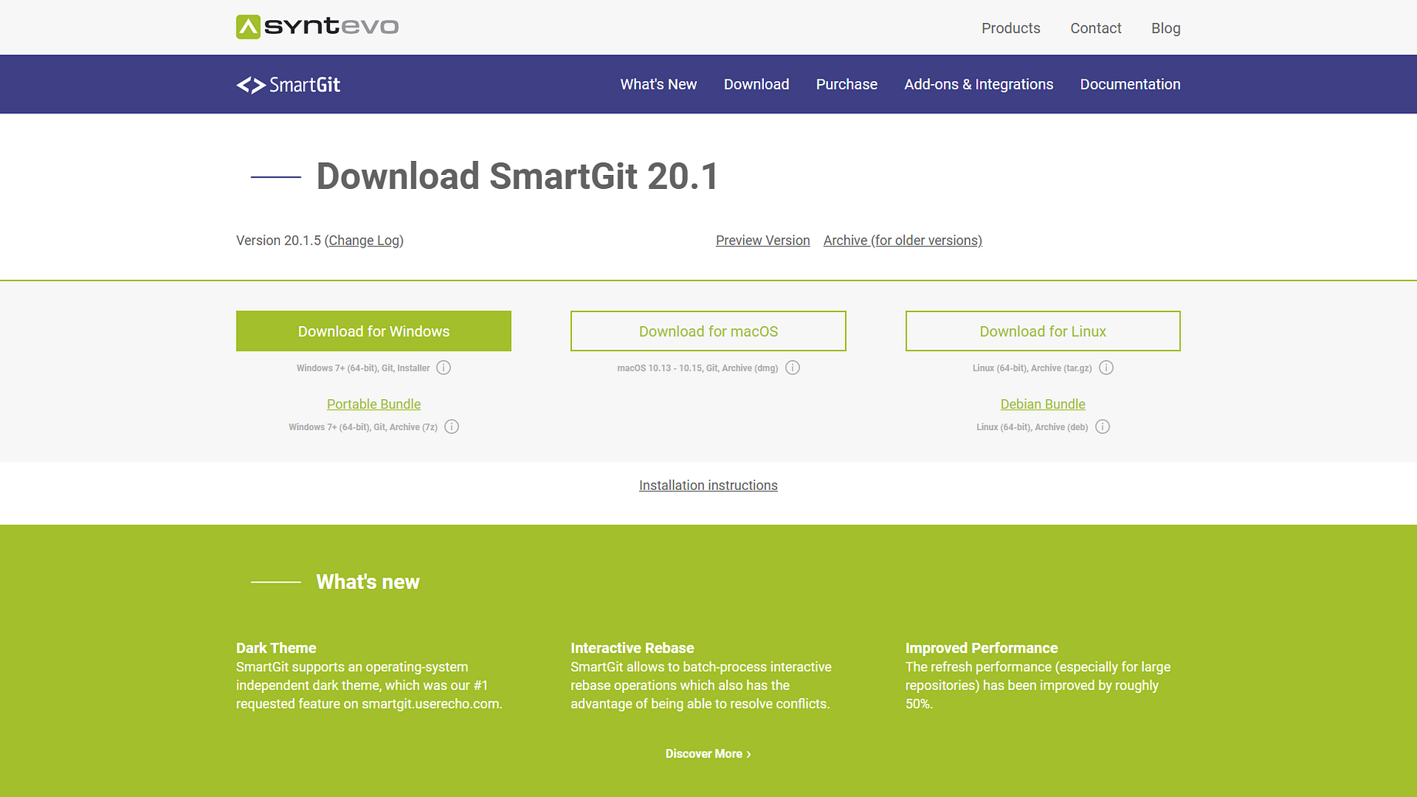This screenshot has height=797, width=1417.
Task: Show info for Windows Portable Bundle 7z
Action: [452, 427]
